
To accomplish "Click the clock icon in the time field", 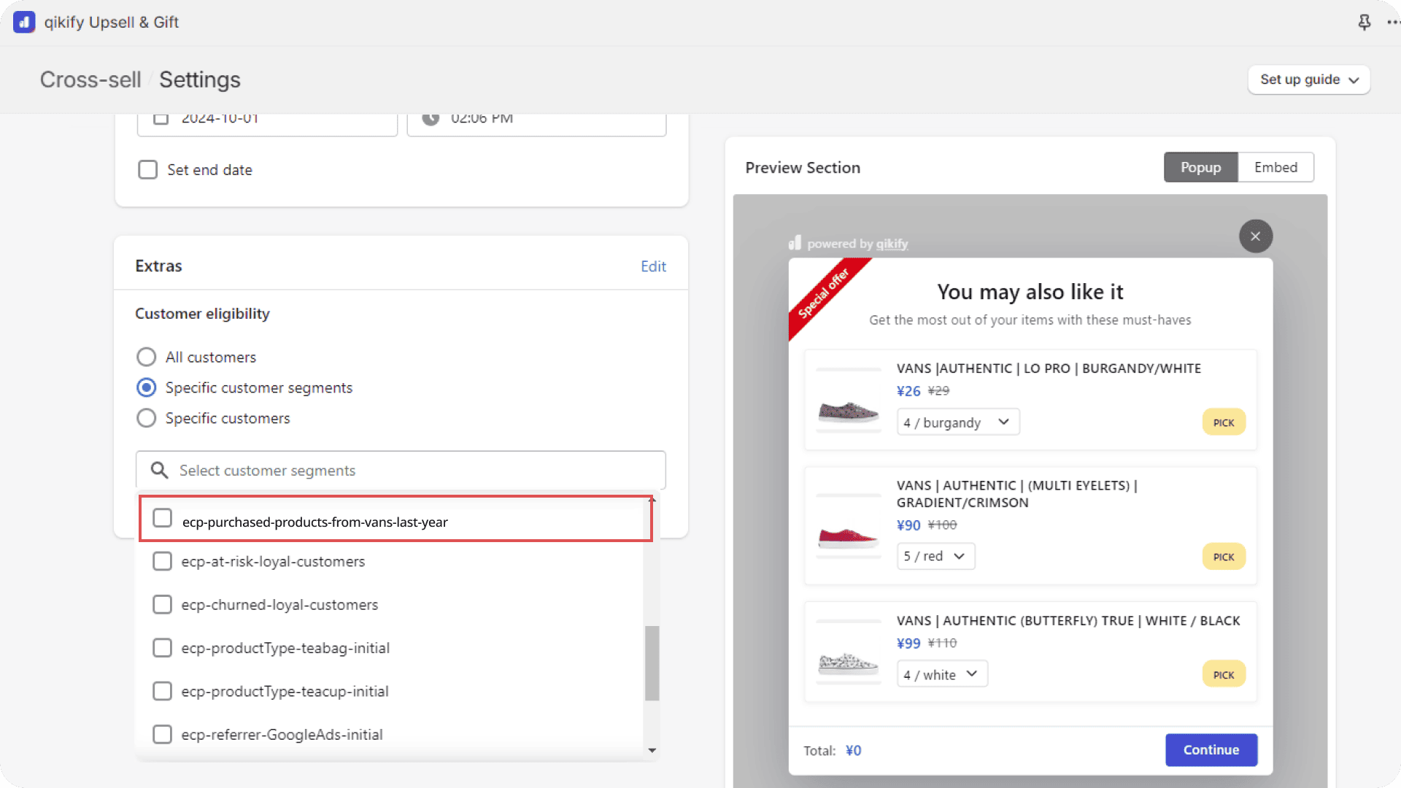I will tap(431, 119).
